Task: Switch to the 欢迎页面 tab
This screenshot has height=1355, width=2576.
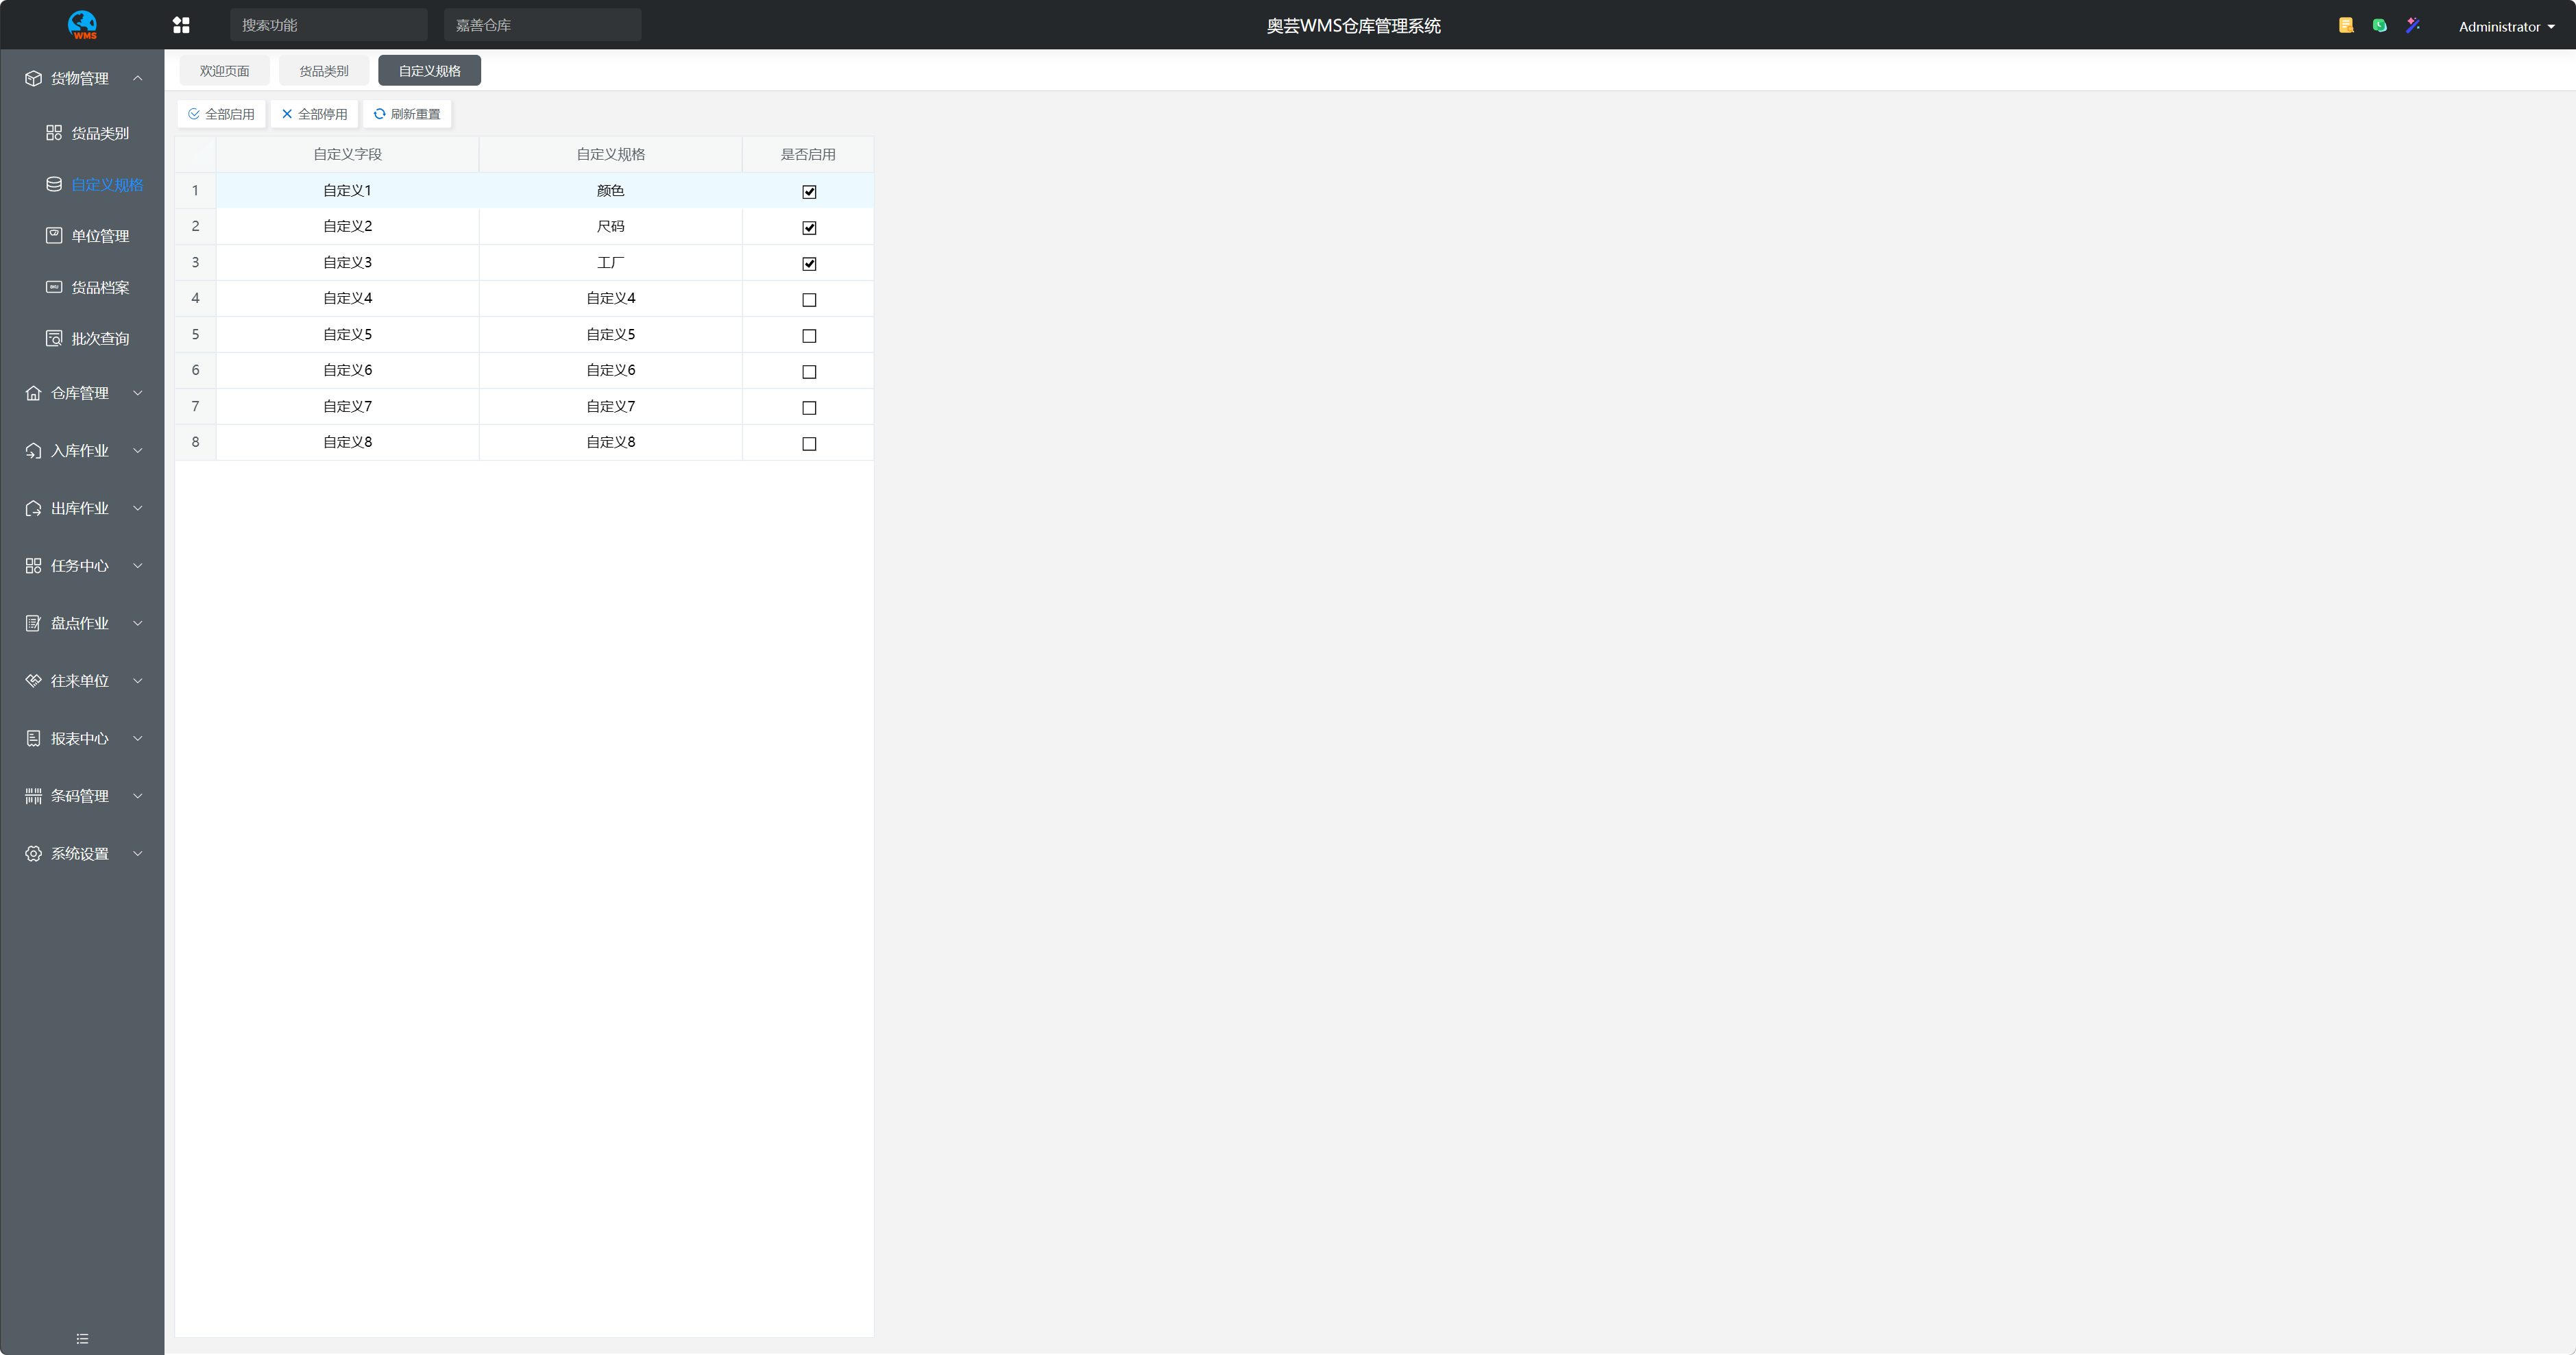Action: click(x=224, y=71)
